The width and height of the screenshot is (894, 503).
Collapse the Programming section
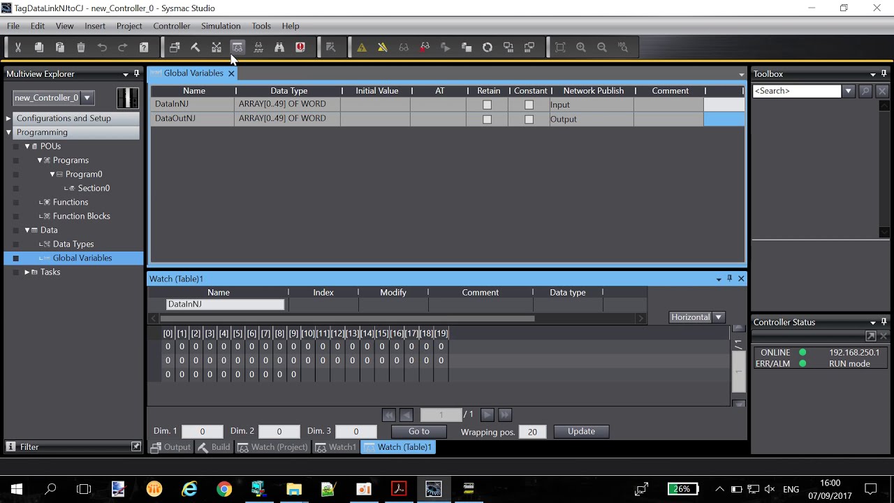(8, 132)
